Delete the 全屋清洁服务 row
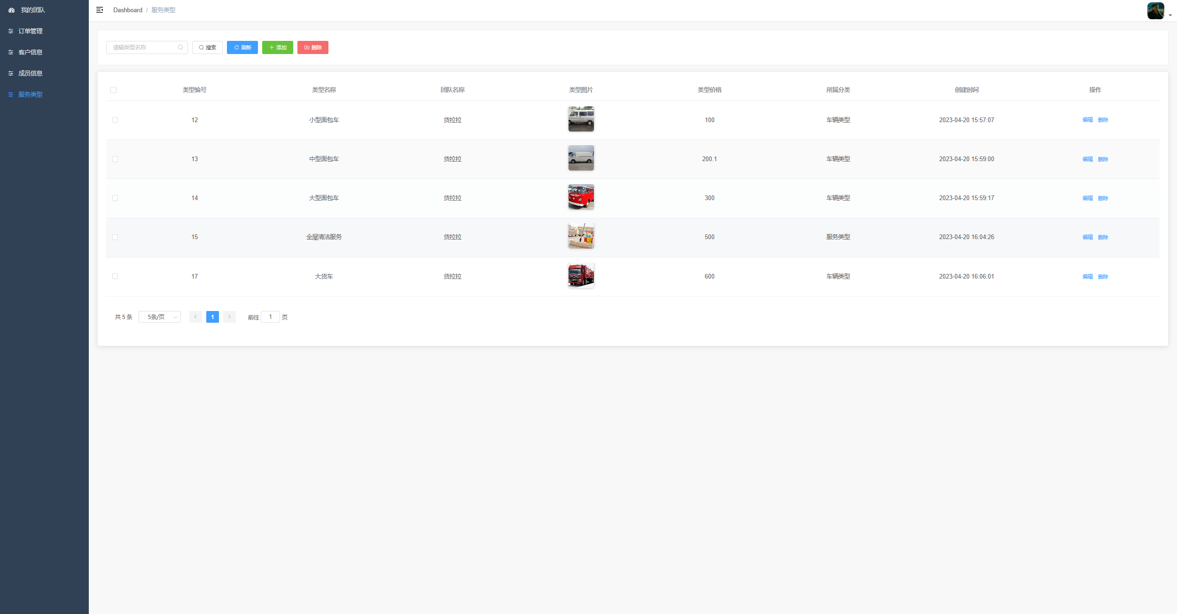Viewport: 1177px width, 614px height. (x=1103, y=237)
